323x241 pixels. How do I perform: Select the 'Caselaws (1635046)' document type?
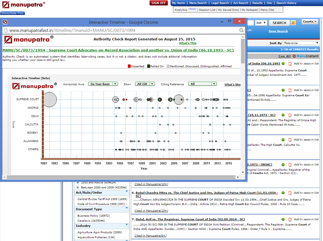(91, 221)
